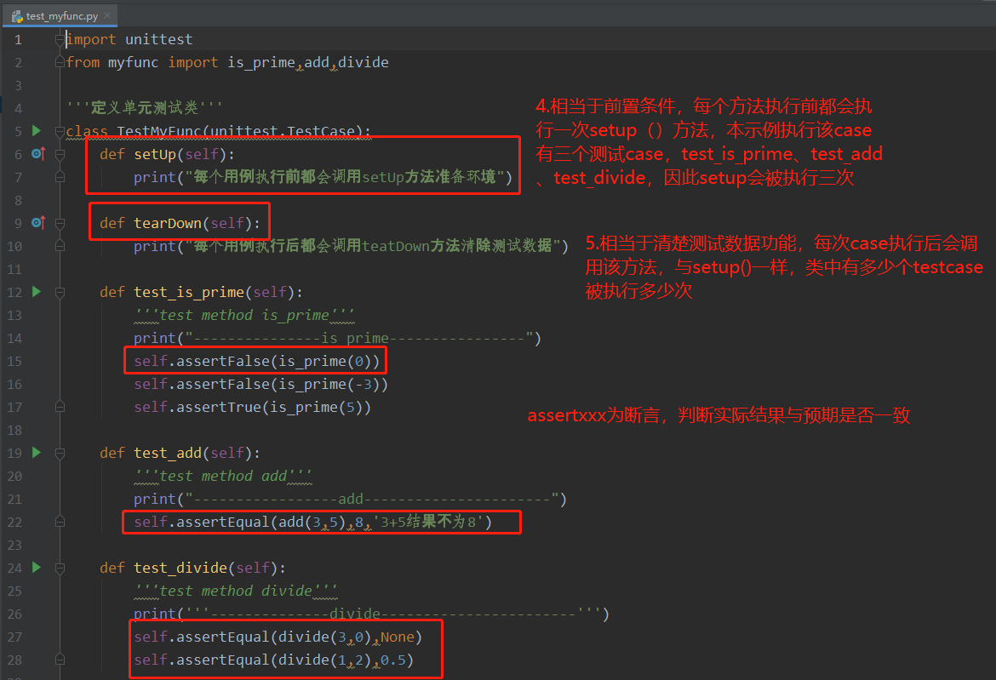
Task: Click 'test_add' method name on line 19
Action: pyautogui.click(x=168, y=453)
